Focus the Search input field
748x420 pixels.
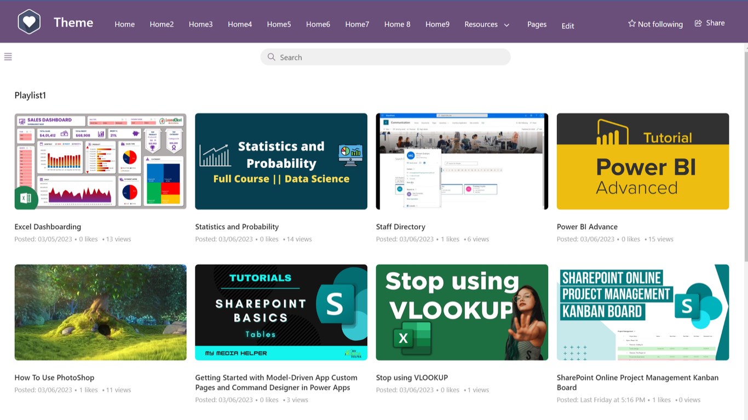pyautogui.click(x=385, y=57)
